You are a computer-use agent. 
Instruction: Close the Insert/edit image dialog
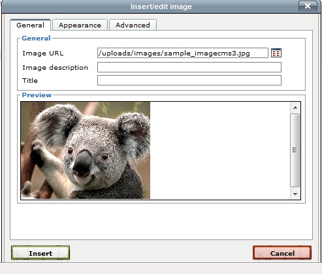tap(308, 6)
